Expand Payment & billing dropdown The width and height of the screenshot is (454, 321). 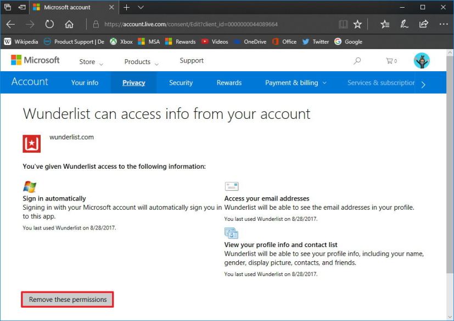click(296, 83)
